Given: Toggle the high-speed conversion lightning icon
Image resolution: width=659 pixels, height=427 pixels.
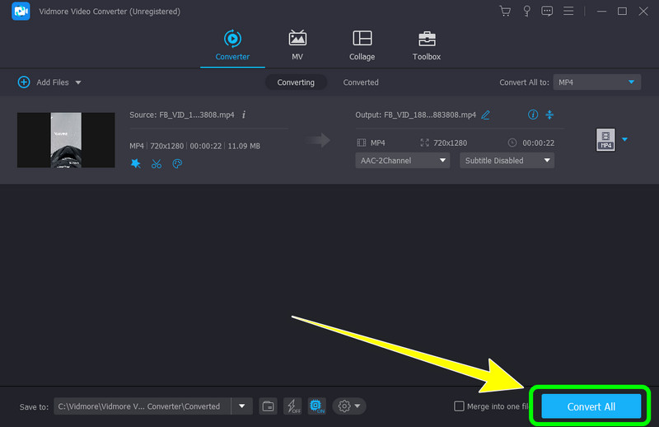Looking at the screenshot, I should pos(292,406).
